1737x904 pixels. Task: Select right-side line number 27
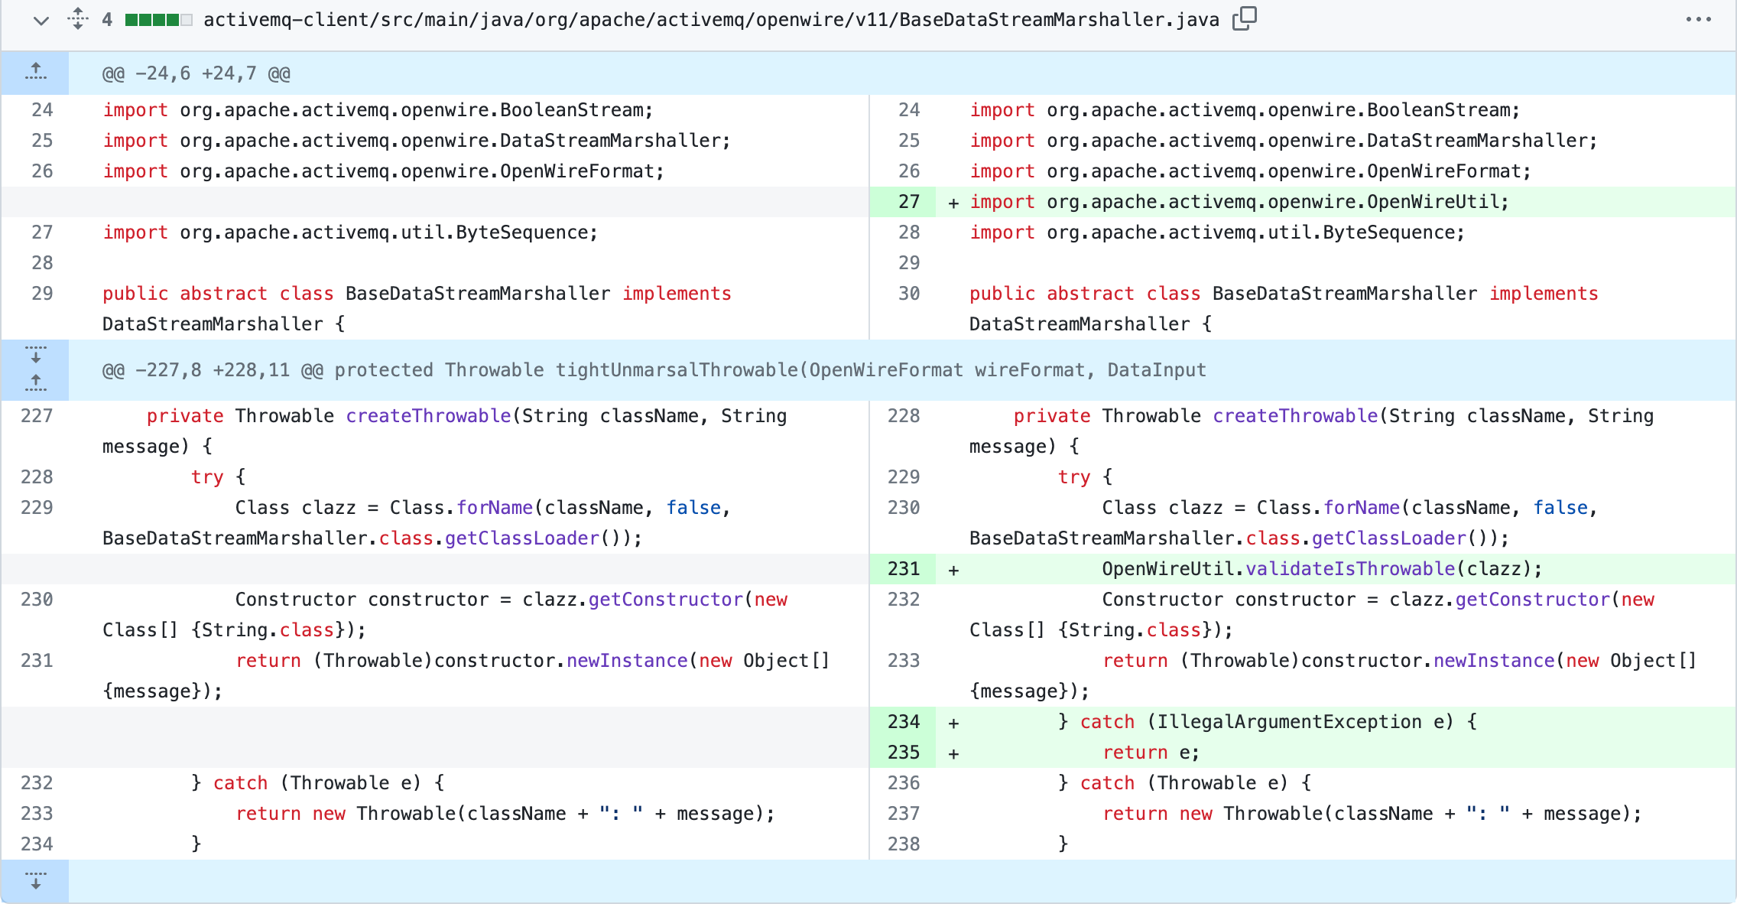click(x=908, y=202)
